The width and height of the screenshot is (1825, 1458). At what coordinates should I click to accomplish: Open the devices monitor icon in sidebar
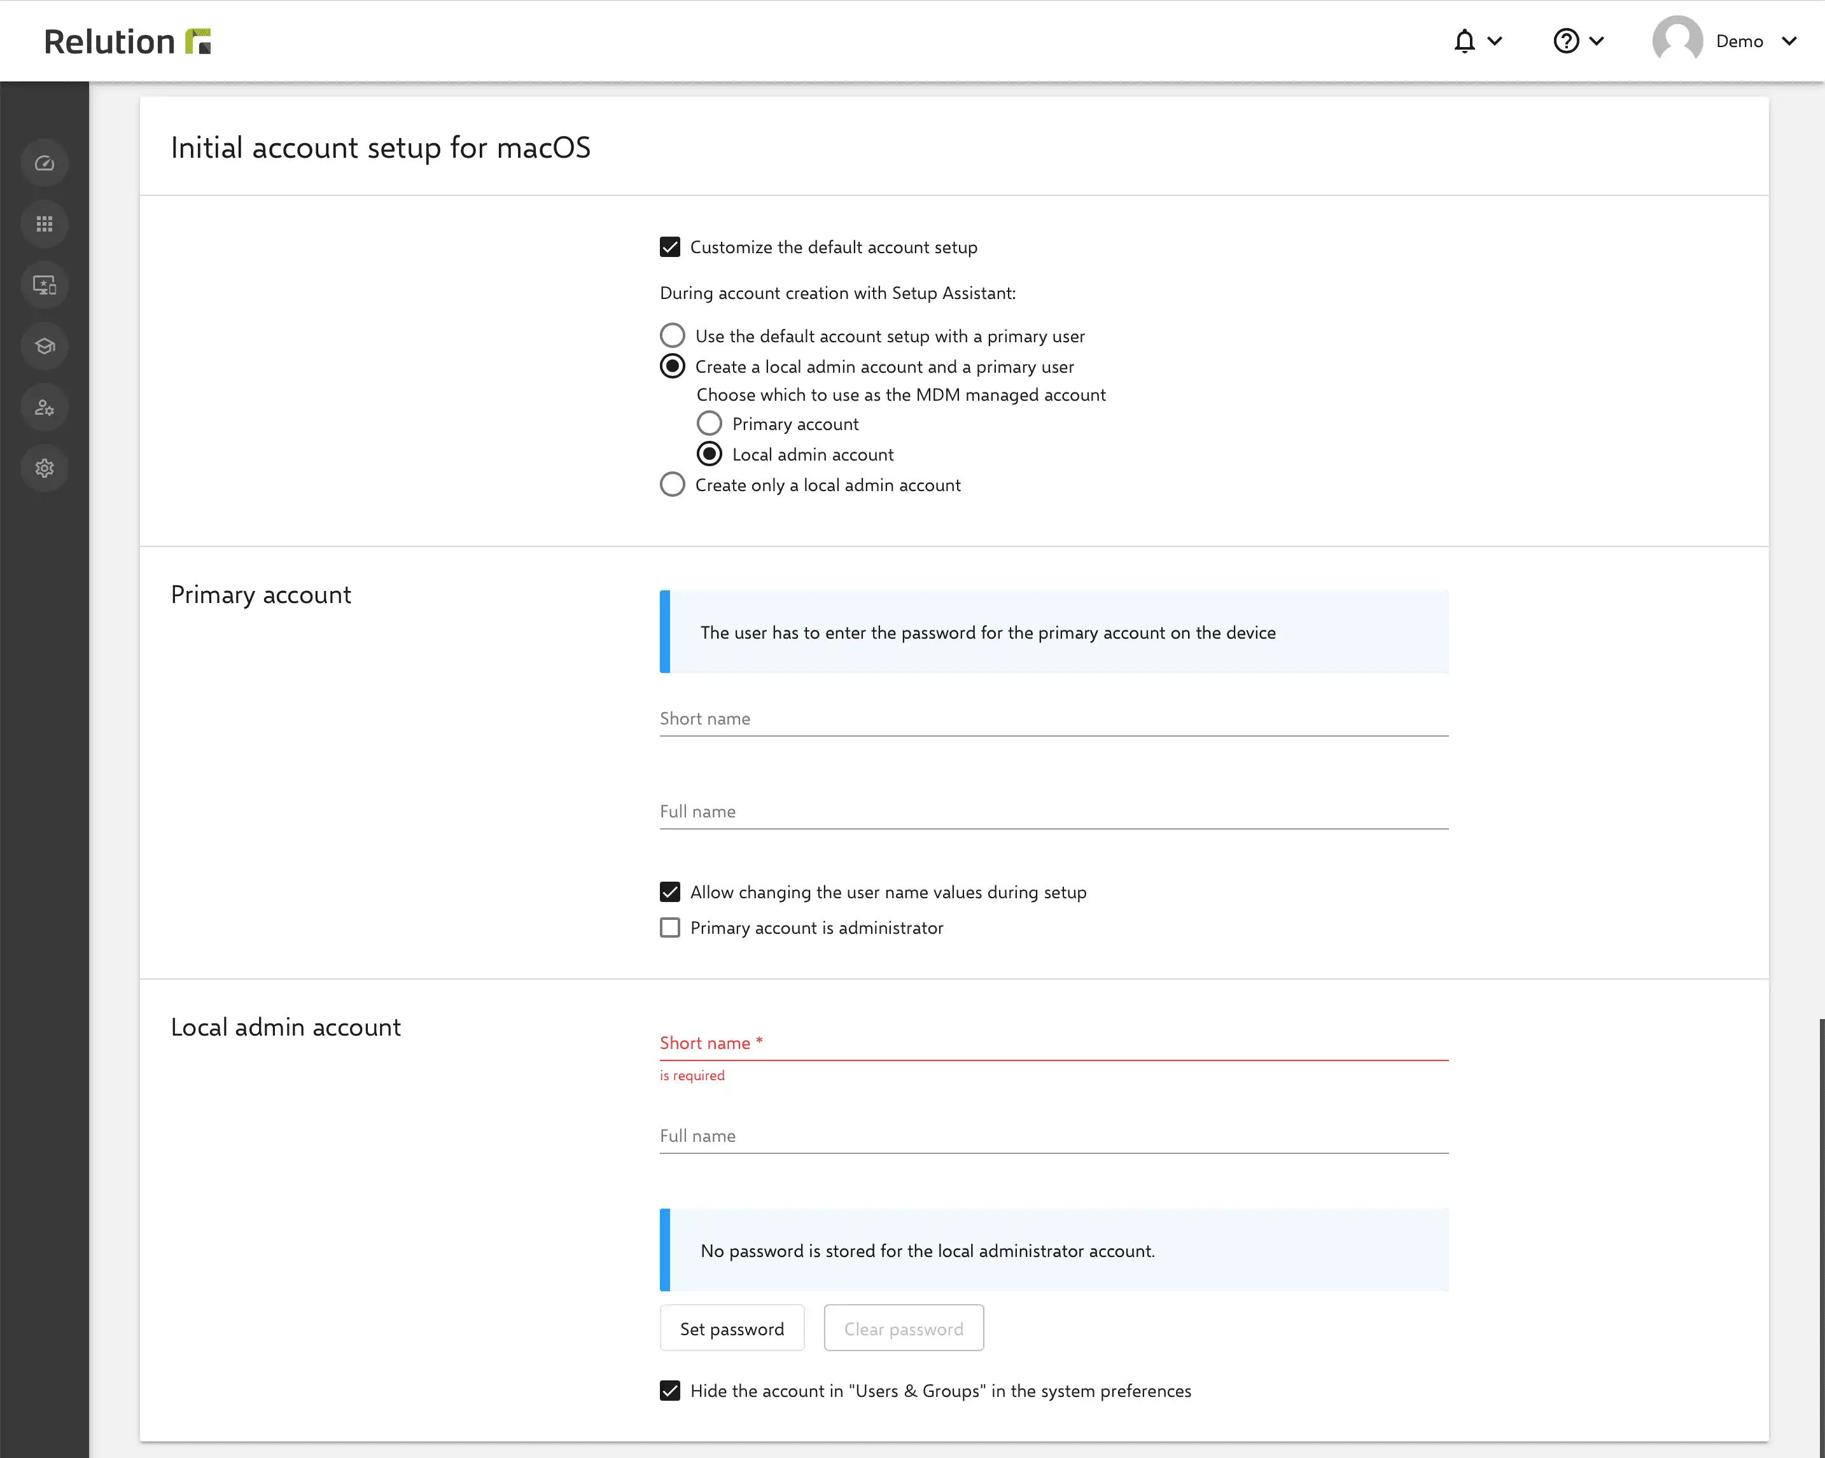tap(44, 285)
